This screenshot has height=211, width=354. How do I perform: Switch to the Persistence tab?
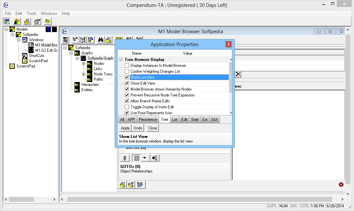click(148, 119)
